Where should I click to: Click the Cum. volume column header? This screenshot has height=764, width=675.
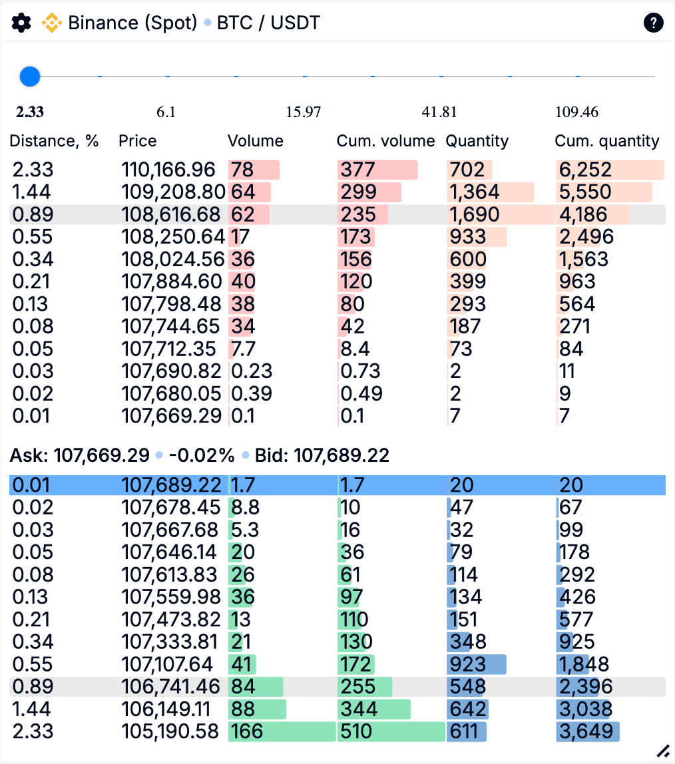[x=385, y=141]
